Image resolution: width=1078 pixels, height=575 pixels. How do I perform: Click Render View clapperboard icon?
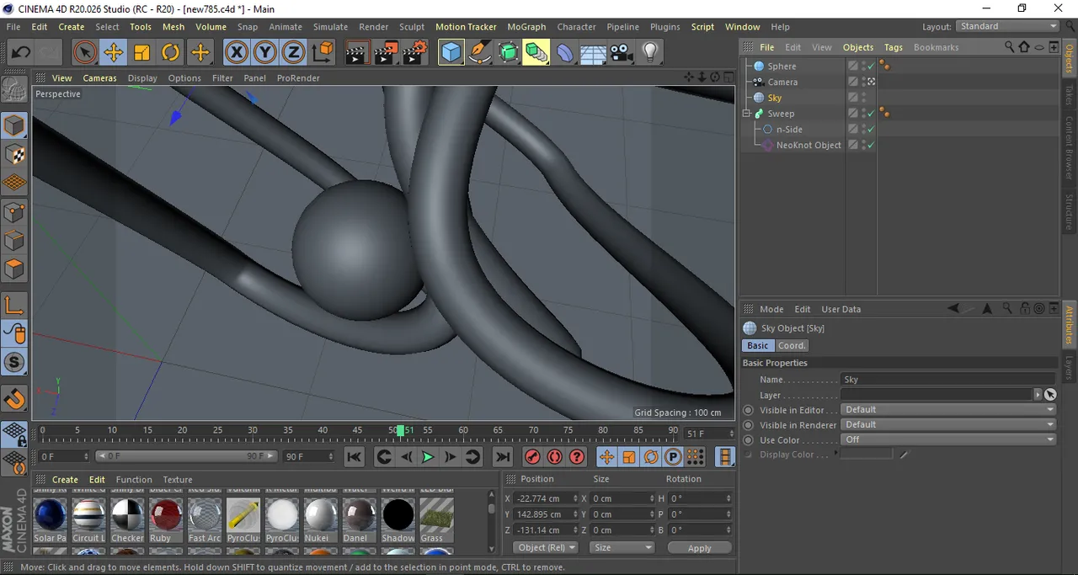point(356,53)
